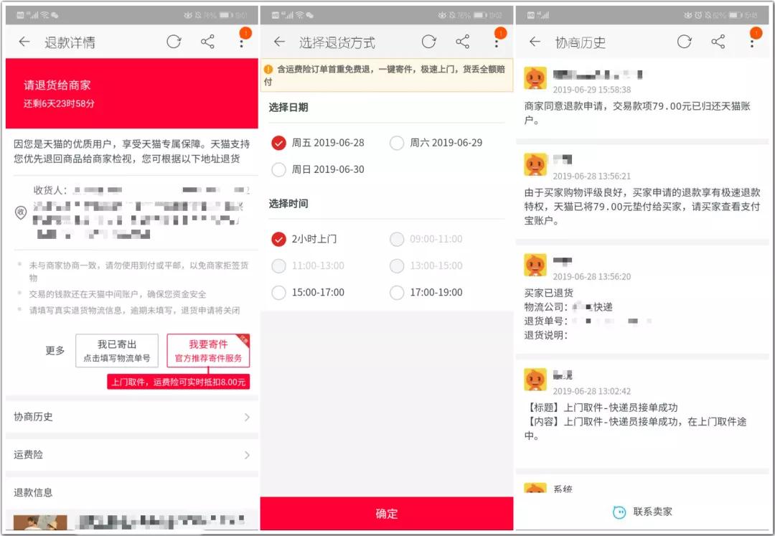The width and height of the screenshot is (775, 536).
Task: Open the share icon on 选择退货方式 screen
Action: [462, 42]
